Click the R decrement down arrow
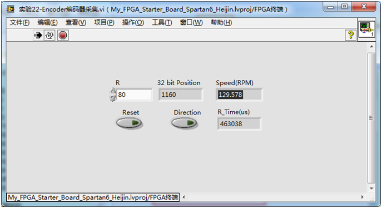 click(112, 98)
